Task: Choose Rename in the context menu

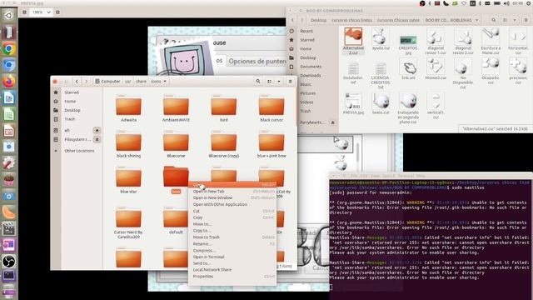Action: click(x=232, y=243)
